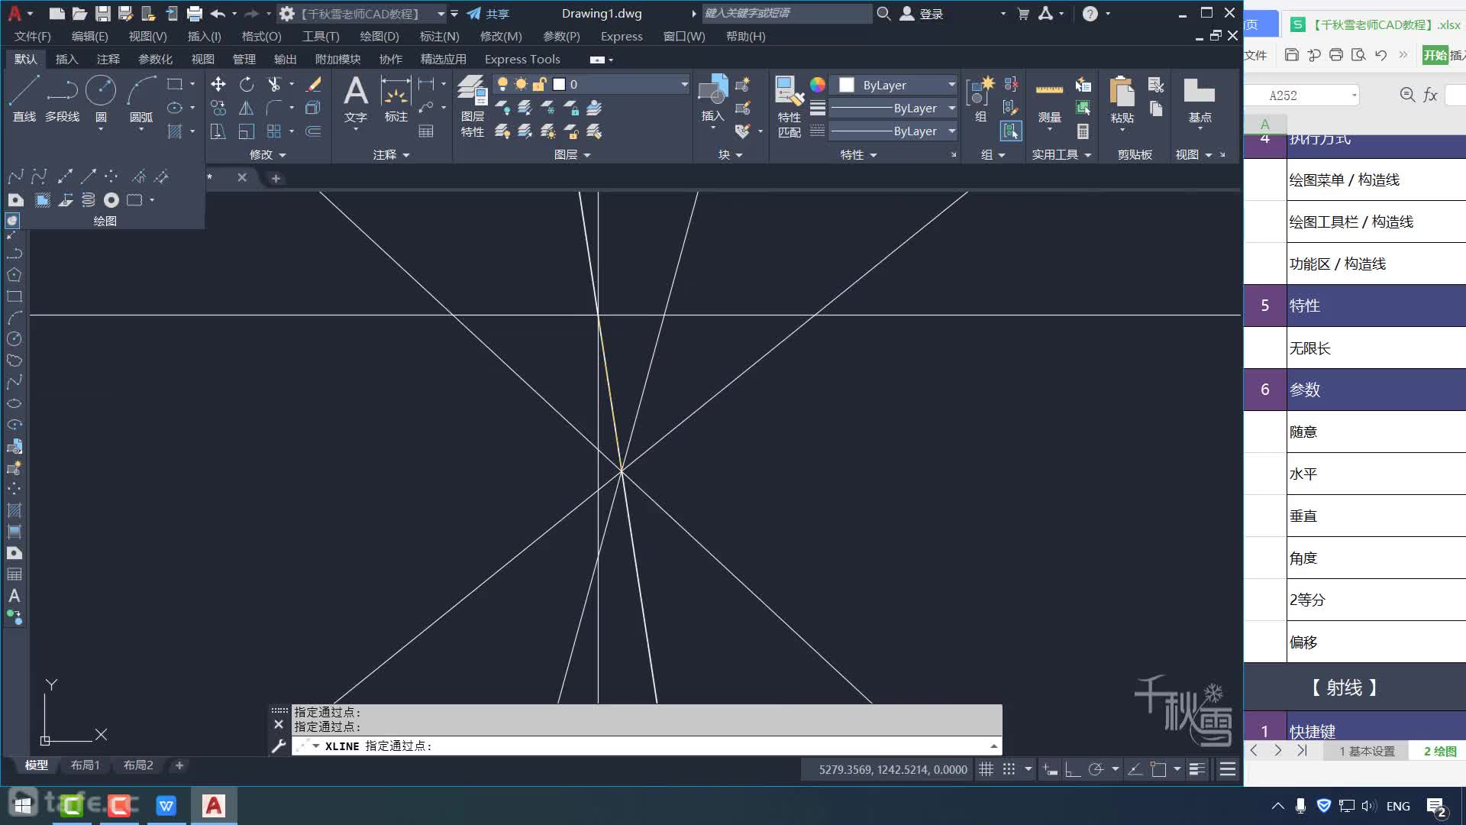1466x825 pixels.
Task: Expand the 修改 (Modify) panel
Action: click(267, 154)
